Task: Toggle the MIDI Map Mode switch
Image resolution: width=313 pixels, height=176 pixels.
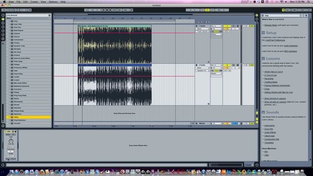Action: coord(294,10)
